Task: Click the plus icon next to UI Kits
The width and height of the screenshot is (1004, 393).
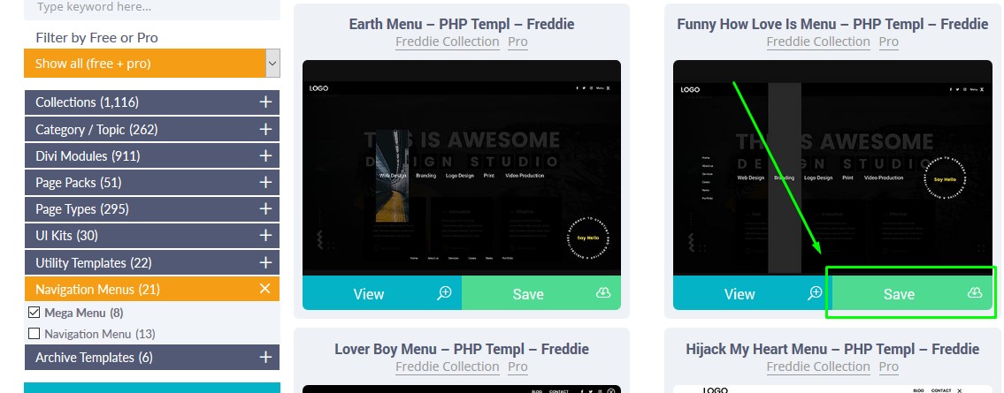Action: pyautogui.click(x=265, y=236)
